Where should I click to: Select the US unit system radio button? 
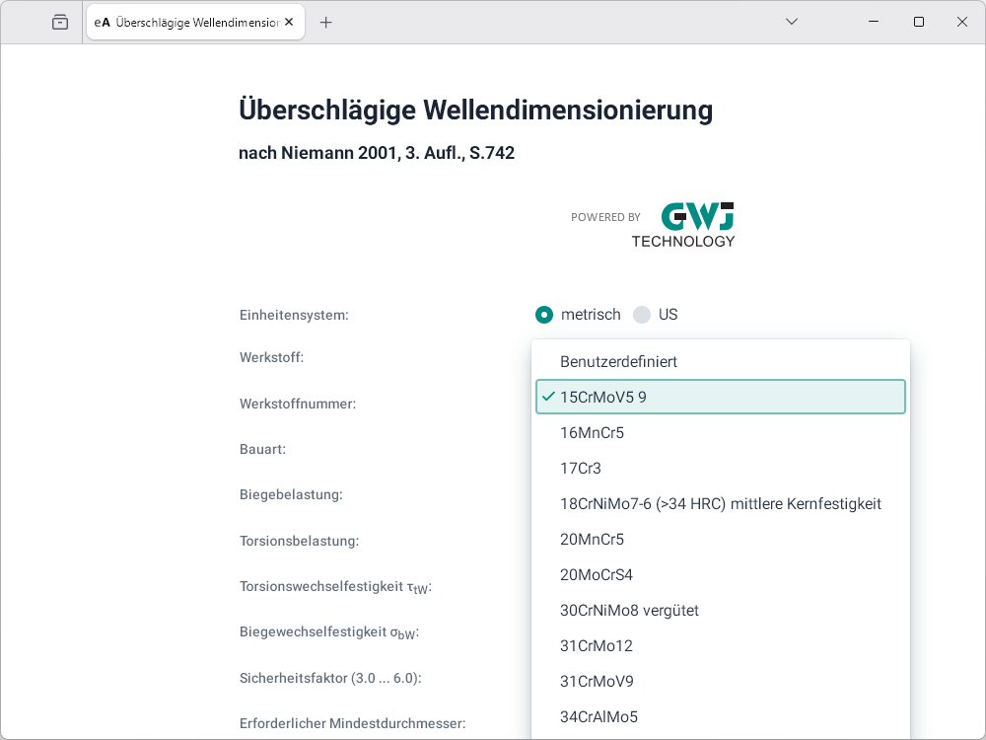coord(642,315)
